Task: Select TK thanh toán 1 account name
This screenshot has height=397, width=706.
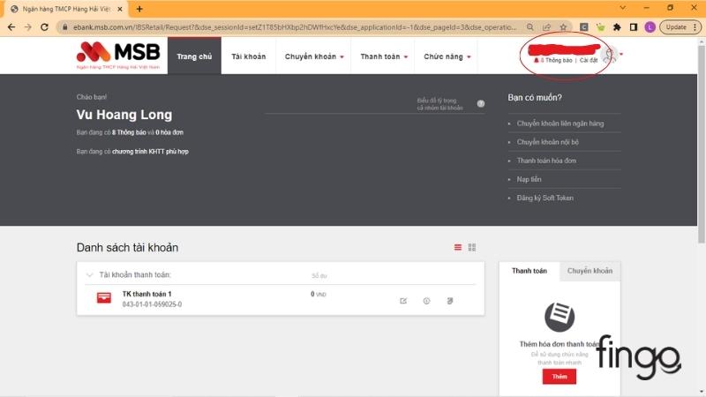Action: click(x=146, y=294)
